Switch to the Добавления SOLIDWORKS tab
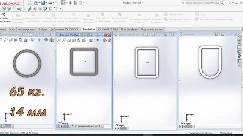Viewport: 243px width, 136px height. (65, 29)
